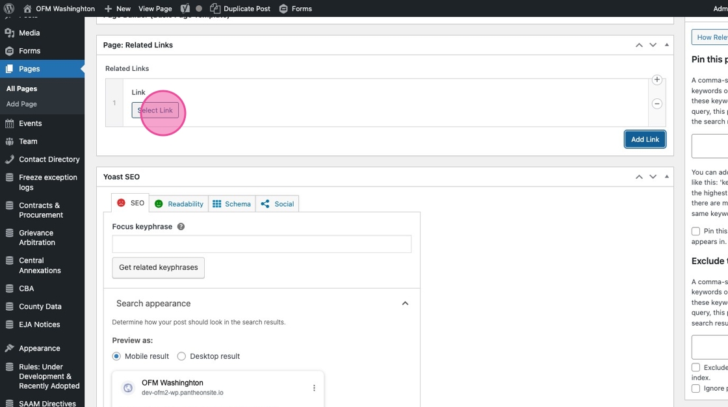Open All Pages submenu item

pos(22,88)
